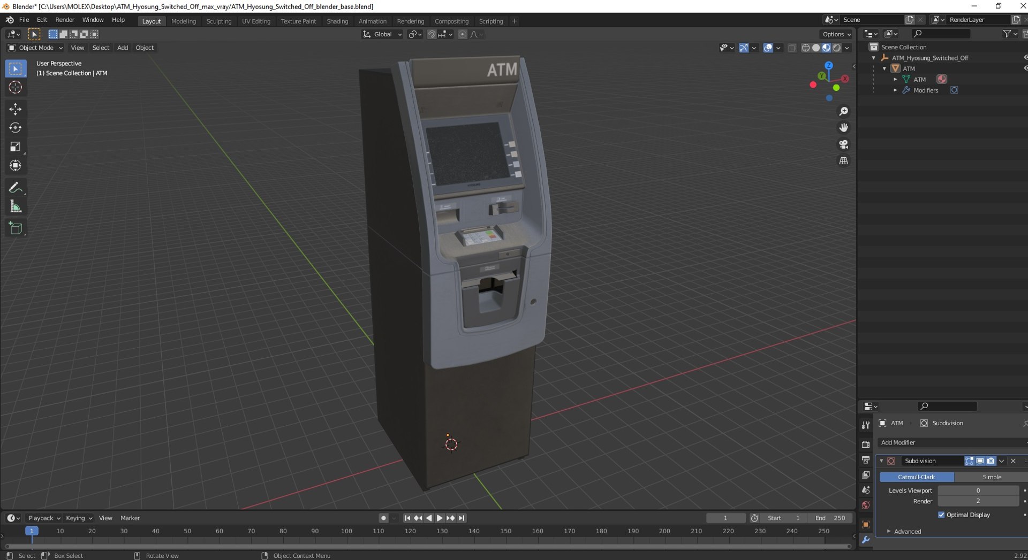Open the Tool properties tab
1028x560 pixels.
(866, 425)
